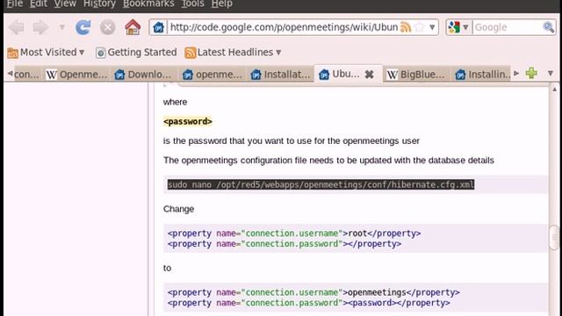Viewport: 562px width, 316px height.
Task: Click the site identity icon in URL bar
Action: (158, 27)
